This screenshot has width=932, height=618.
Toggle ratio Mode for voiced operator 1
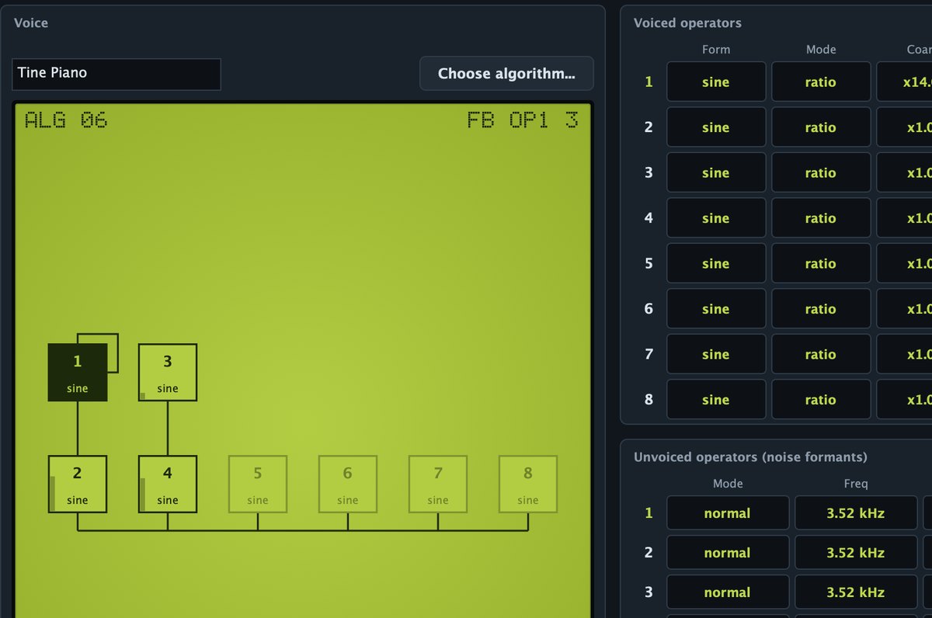pyautogui.click(x=821, y=82)
